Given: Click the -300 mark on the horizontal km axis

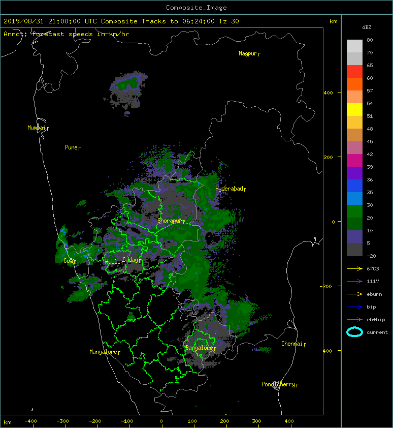Looking at the screenshot, I should click(x=62, y=421).
